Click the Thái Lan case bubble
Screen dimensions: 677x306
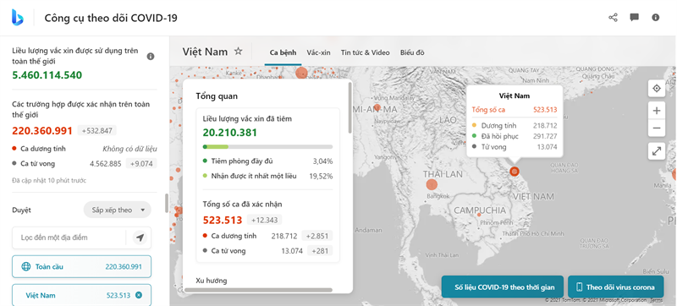[432, 185]
